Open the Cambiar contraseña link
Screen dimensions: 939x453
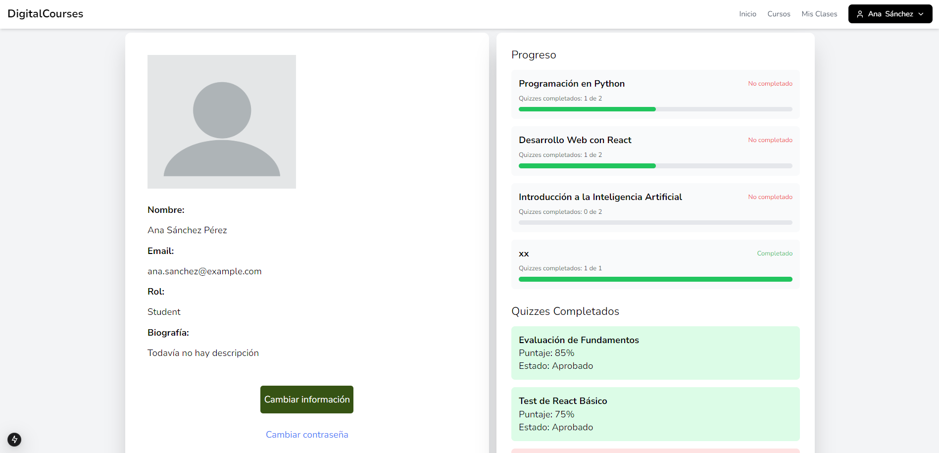[306, 434]
